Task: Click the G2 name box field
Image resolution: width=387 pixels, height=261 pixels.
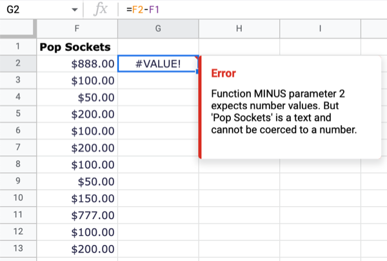Action: tap(32, 10)
